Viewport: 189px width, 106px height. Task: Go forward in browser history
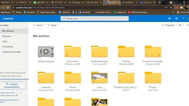point(3,8)
